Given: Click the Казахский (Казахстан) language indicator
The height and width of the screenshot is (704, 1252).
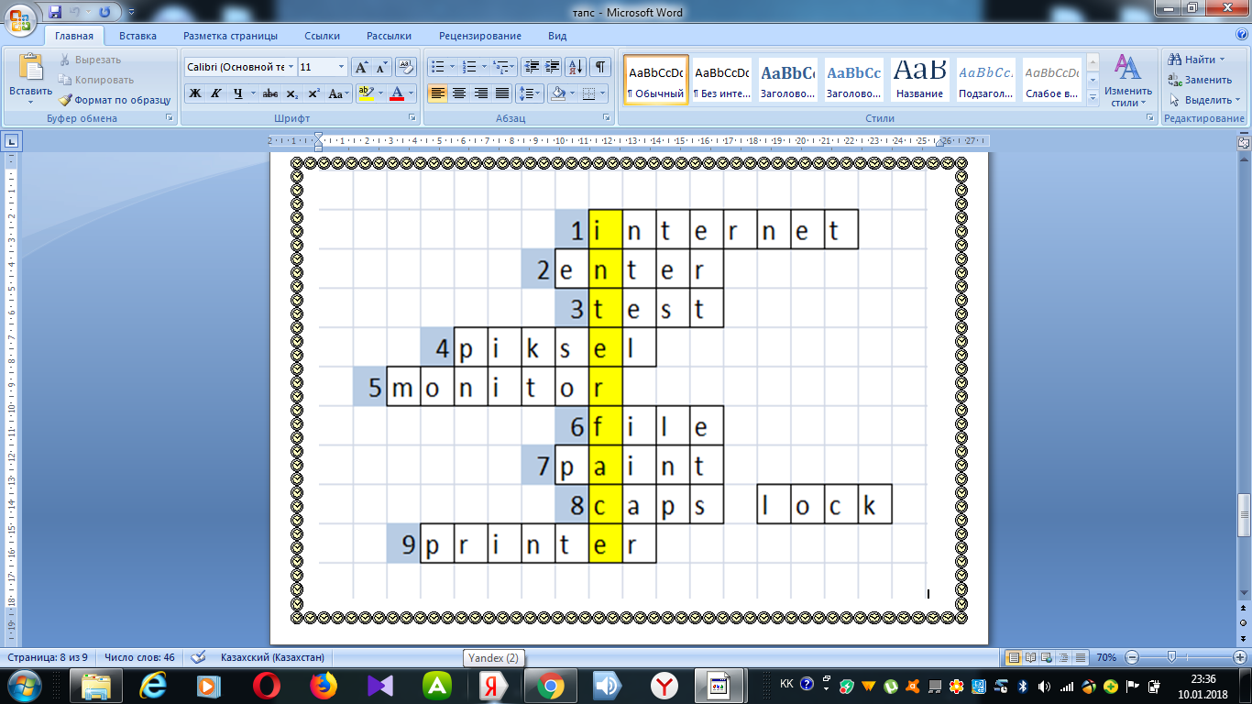Looking at the screenshot, I should 272,657.
